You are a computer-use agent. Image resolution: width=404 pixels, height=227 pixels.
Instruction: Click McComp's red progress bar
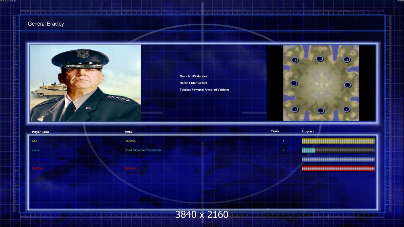click(338, 168)
